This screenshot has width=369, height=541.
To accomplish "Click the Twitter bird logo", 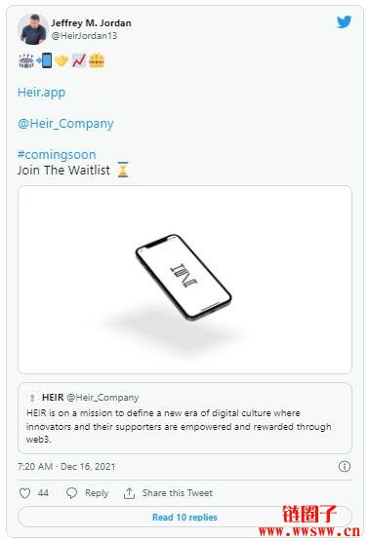I will pyautogui.click(x=345, y=21).
